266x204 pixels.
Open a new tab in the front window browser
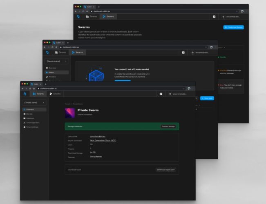(45, 84)
